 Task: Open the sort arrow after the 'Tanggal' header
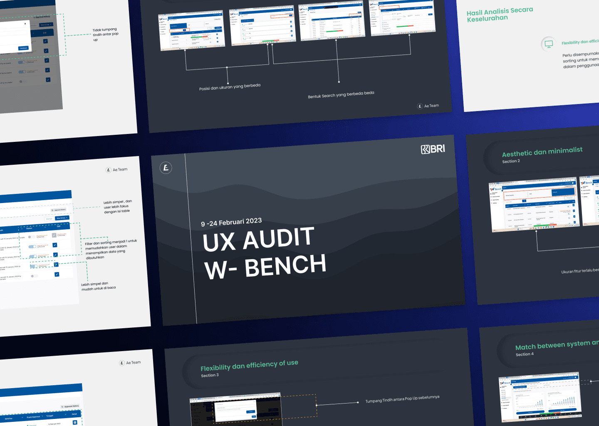click(x=66, y=414)
